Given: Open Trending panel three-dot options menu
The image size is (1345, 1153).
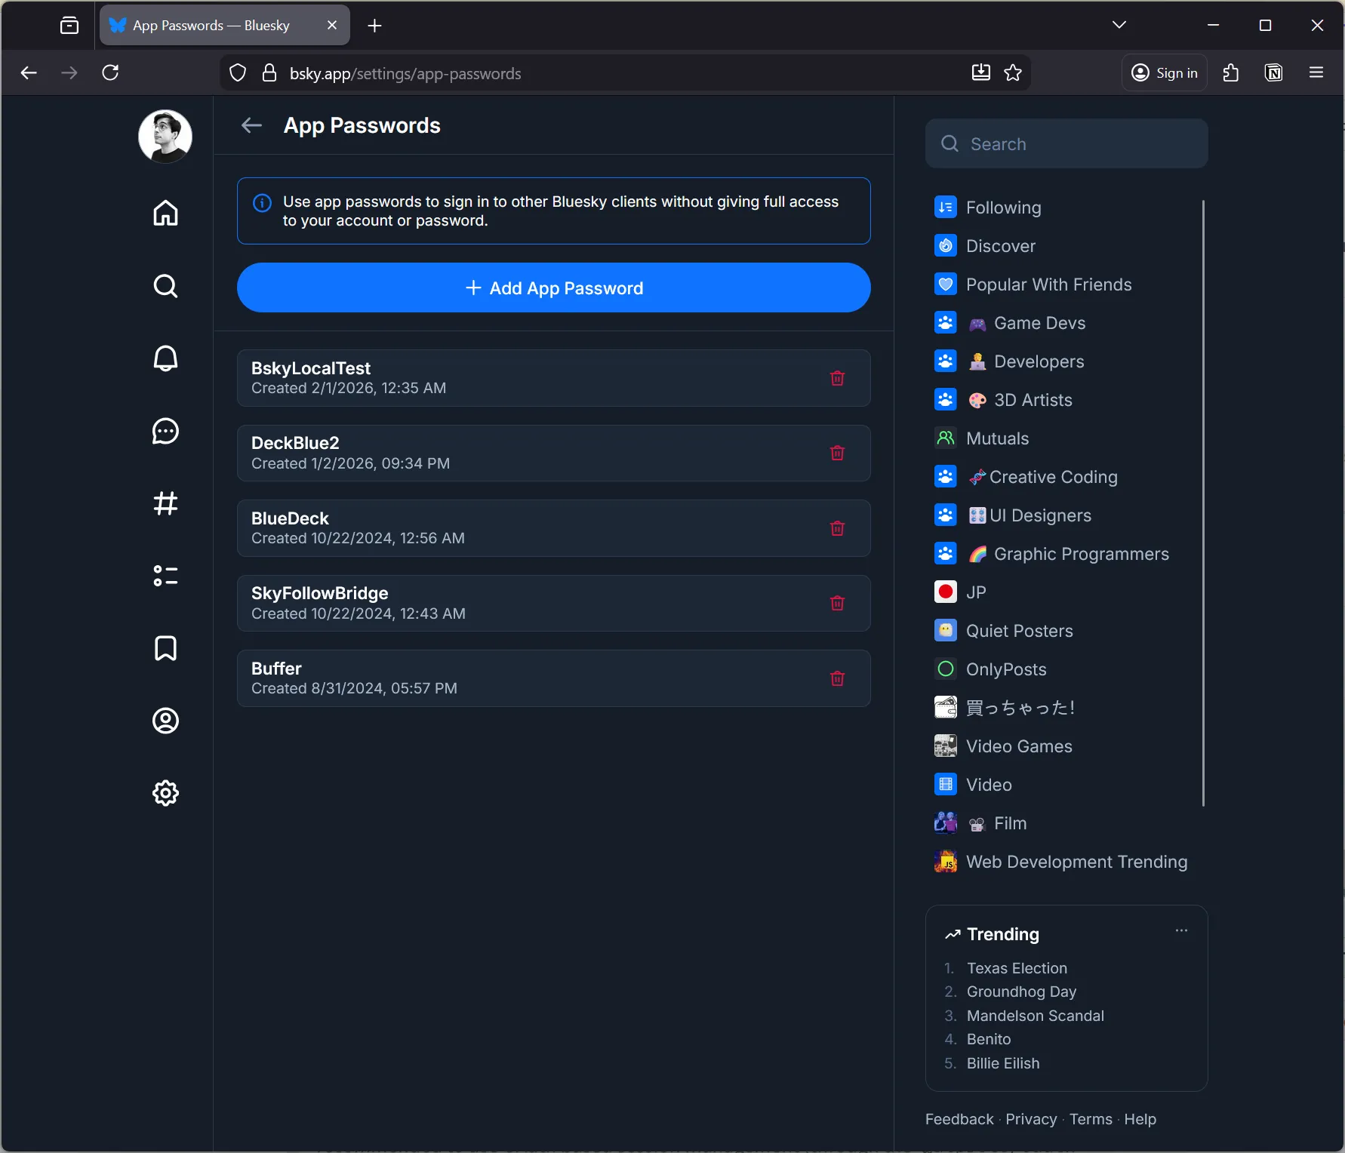Looking at the screenshot, I should 1181,931.
